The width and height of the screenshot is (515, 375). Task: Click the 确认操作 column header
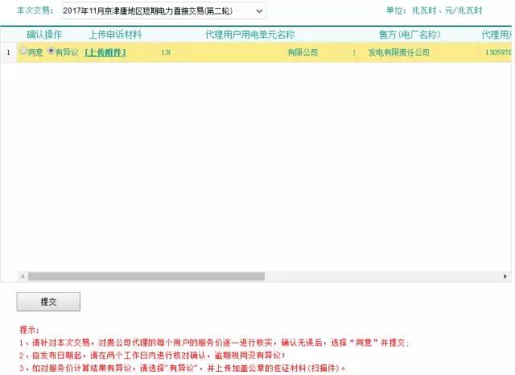(44, 35)
